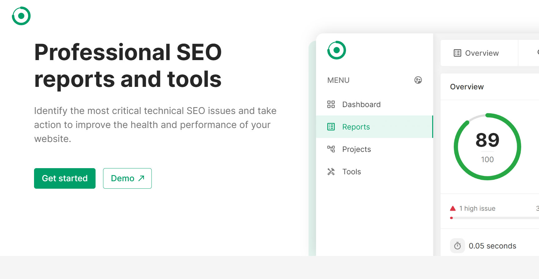This screenshot has width=539, height=279.
Task: Click the Projects hierarchy icon
Action: (331, 149)
